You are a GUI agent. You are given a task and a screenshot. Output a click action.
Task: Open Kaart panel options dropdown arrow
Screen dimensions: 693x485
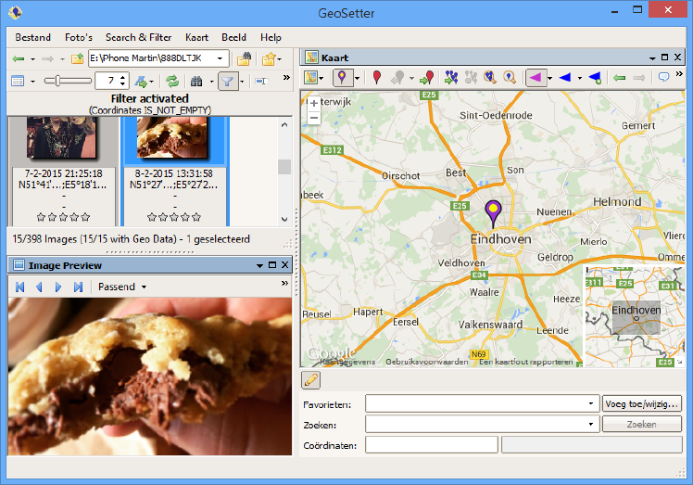click(x=652, y=58)
